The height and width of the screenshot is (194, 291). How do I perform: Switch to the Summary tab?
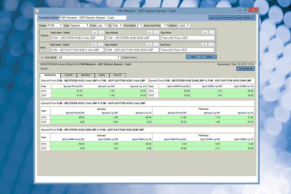[x=50, y=75]
